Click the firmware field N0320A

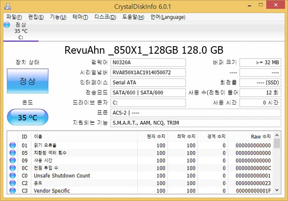tap(148, 63)
